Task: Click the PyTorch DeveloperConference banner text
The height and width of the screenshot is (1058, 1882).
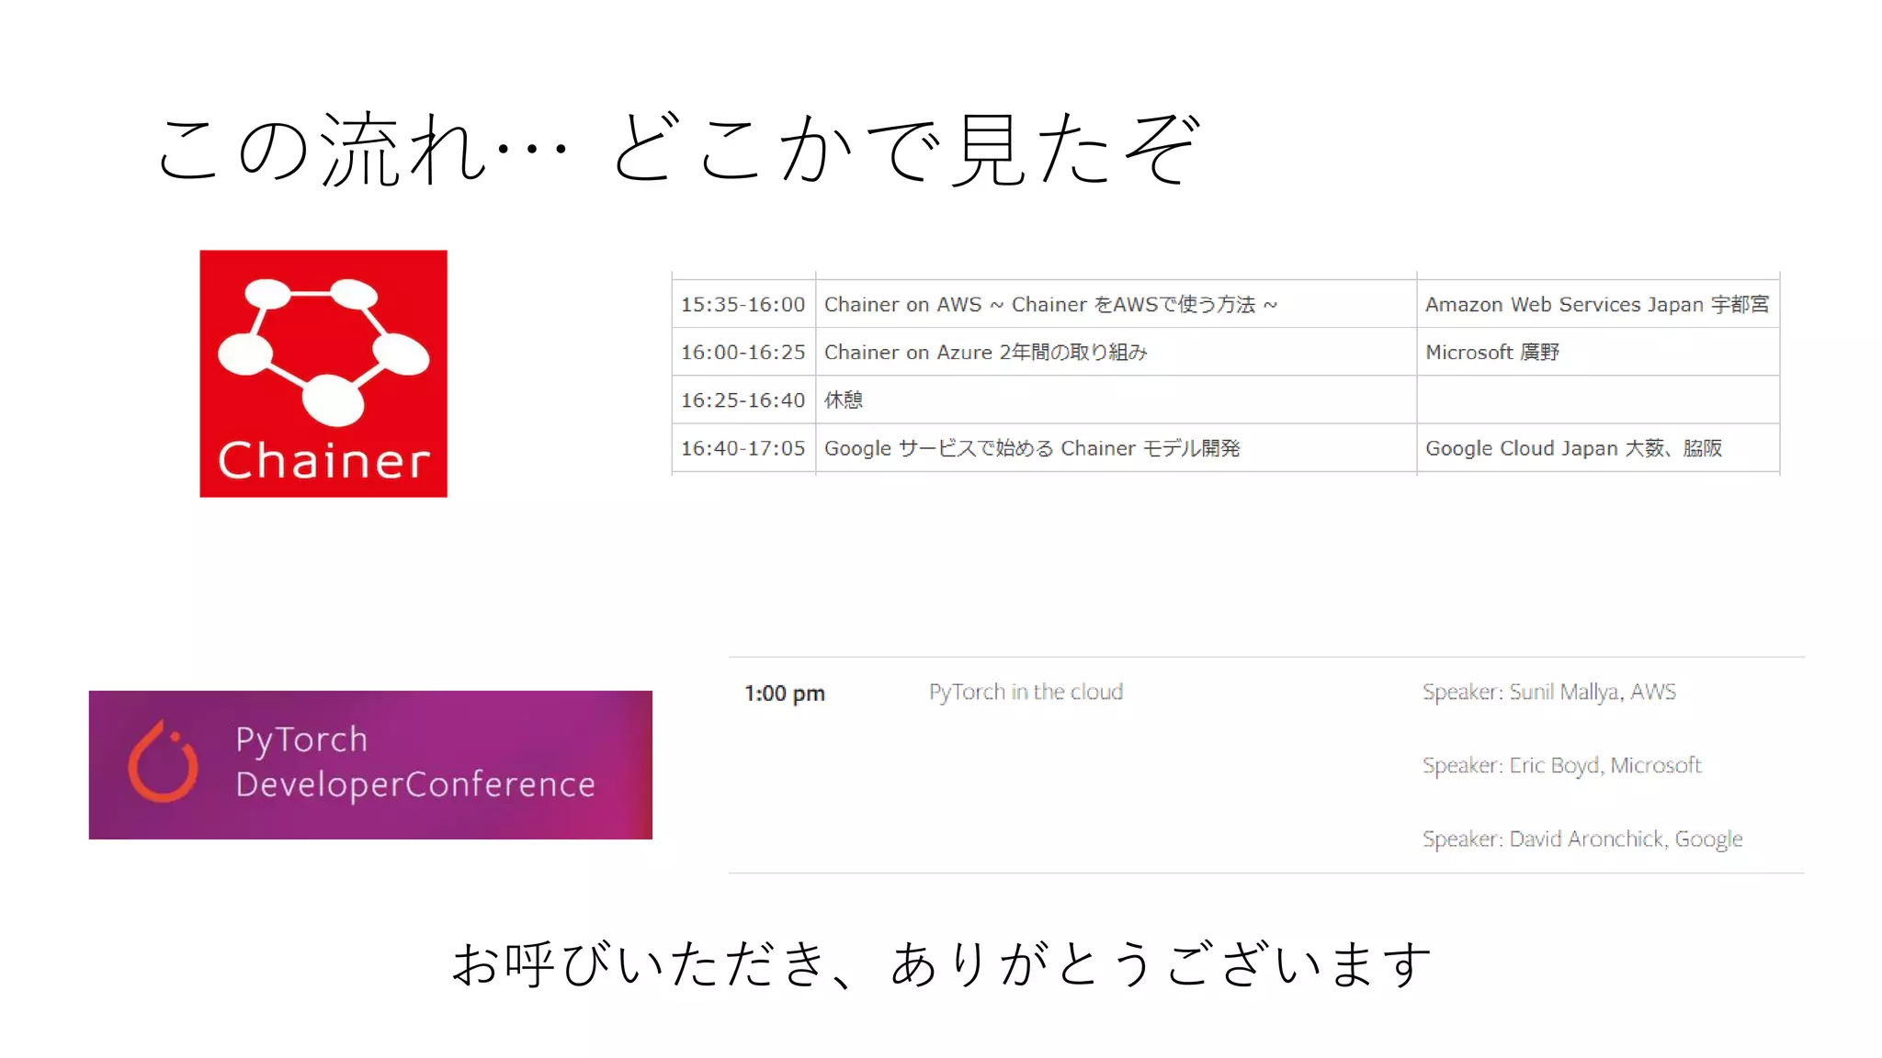Action: point(414,762)
